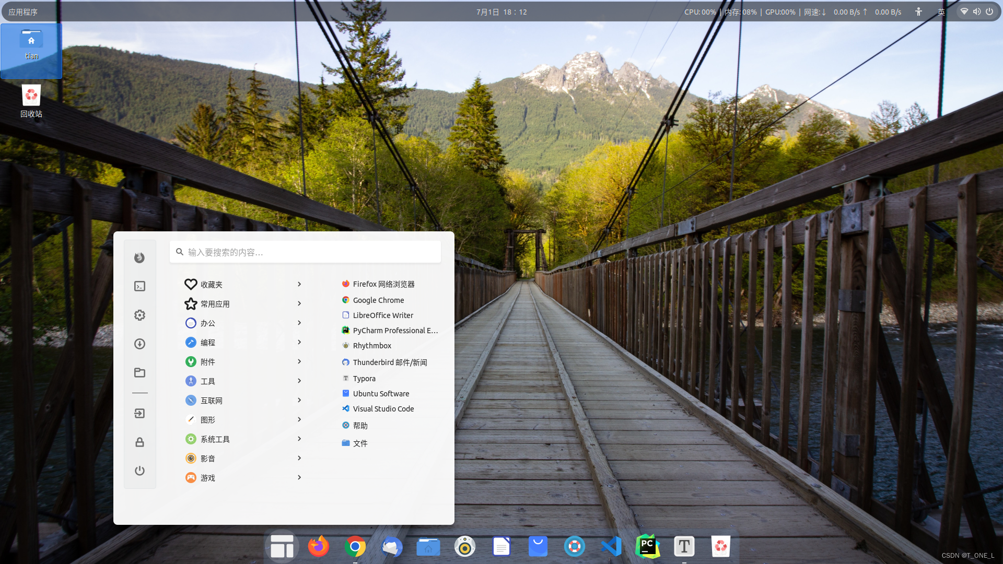
Task: Open the Files manager dock icon
Action: point(428,547)
